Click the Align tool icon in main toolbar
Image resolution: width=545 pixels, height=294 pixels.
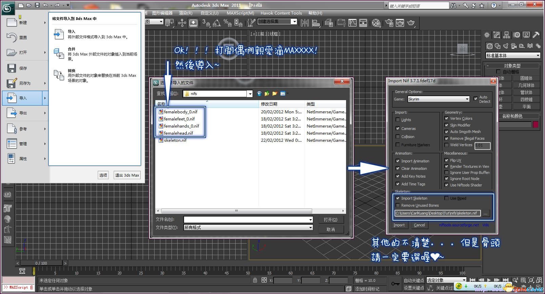[x=316, y=23]
